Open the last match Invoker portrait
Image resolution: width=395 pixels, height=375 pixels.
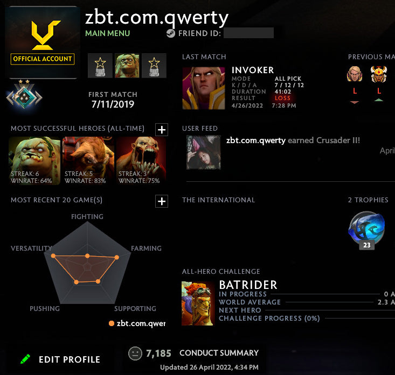pos(204,88)
